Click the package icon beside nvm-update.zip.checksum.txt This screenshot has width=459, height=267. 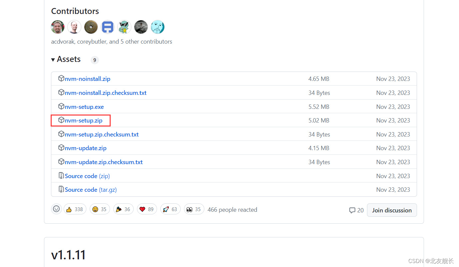[x=61, y=162]
